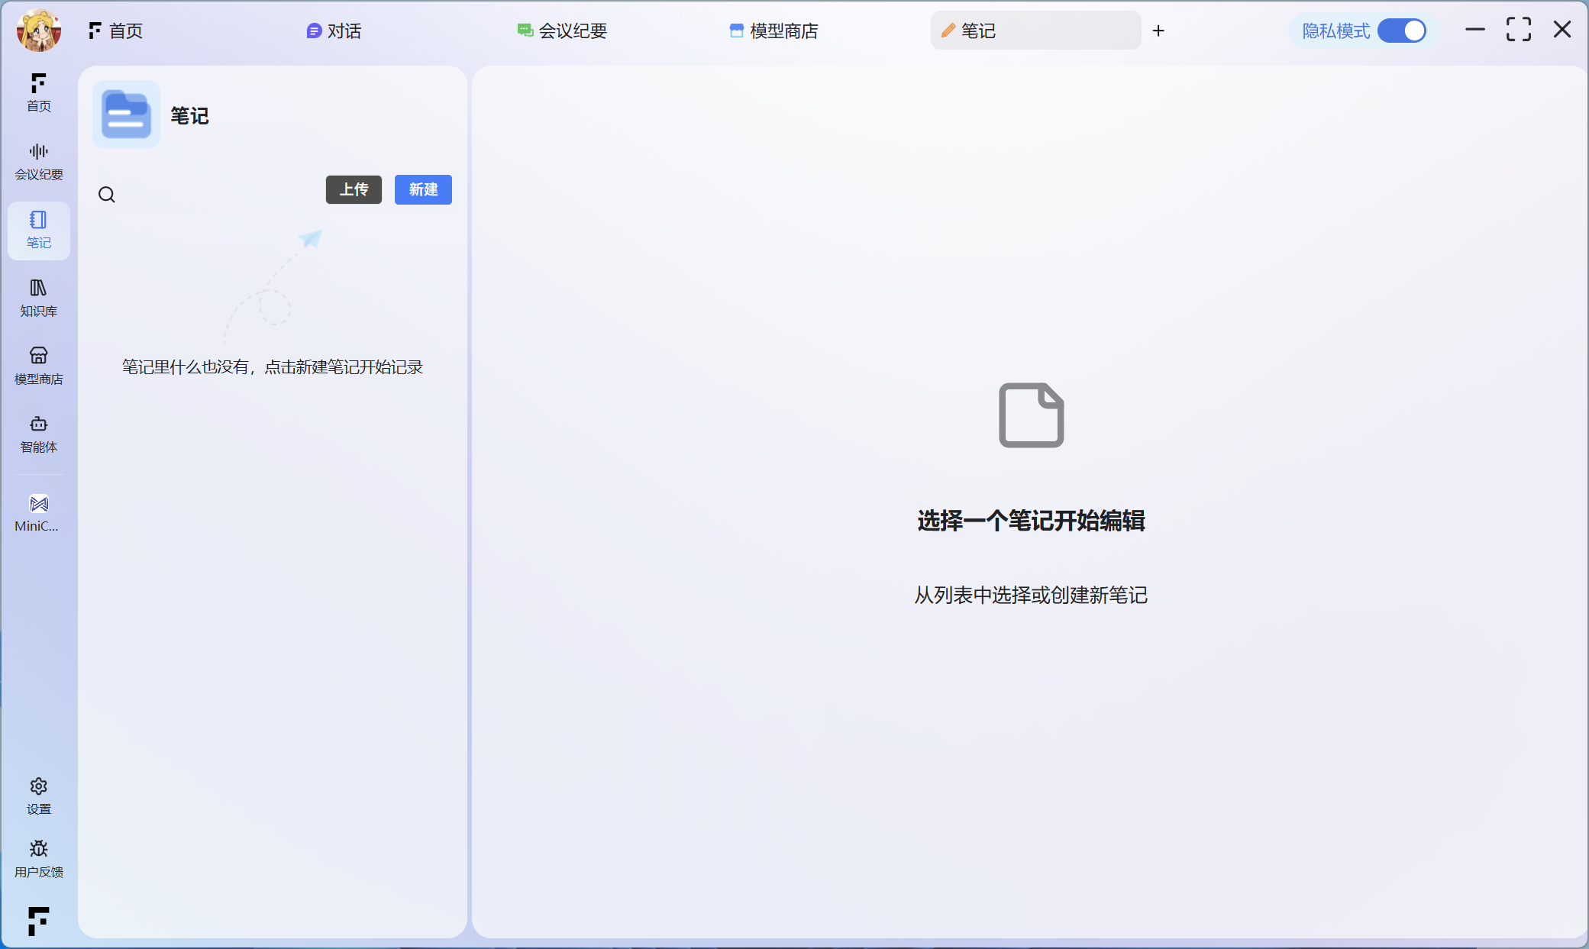Image resolution: width=1589 pixels, height=949 pixels.
Task: Open the 智能体 sidebar item
Action: pyautogui.click(x=38, y=433)
